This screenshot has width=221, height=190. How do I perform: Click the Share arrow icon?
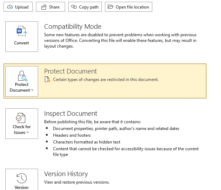click(44, 7)
